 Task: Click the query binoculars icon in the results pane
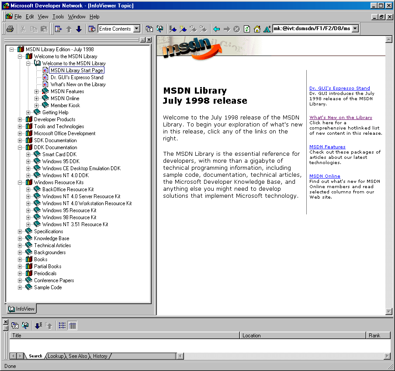click(25, 325)
